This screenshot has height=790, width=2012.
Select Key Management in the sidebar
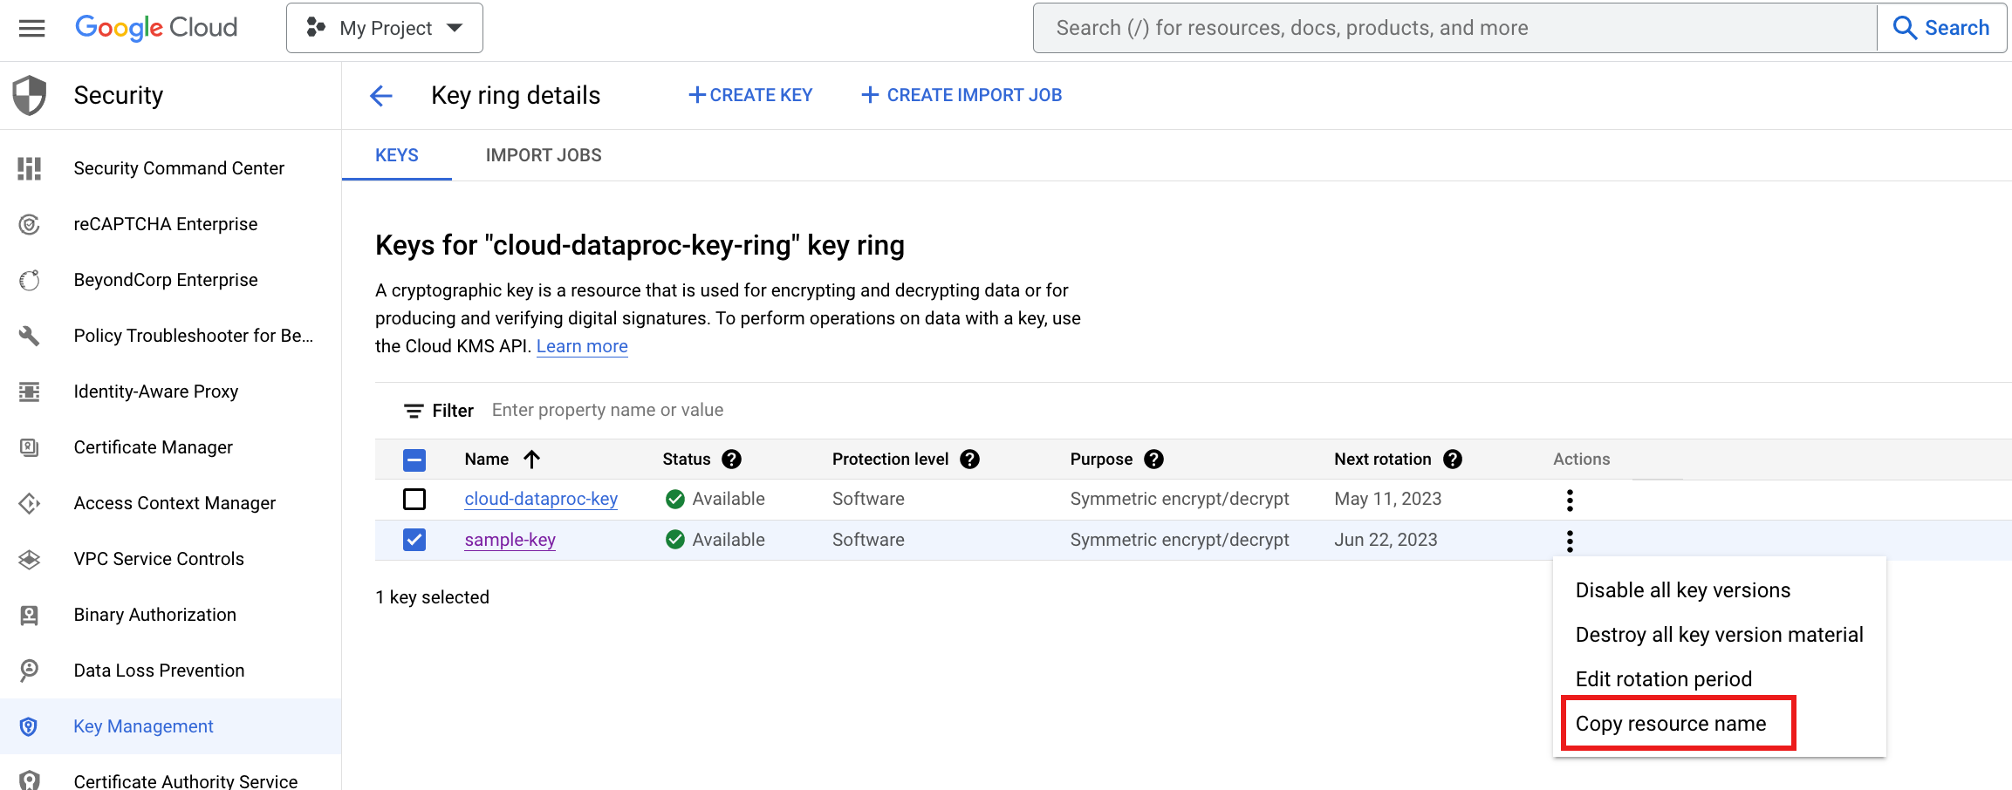click(x=142, y=725)
